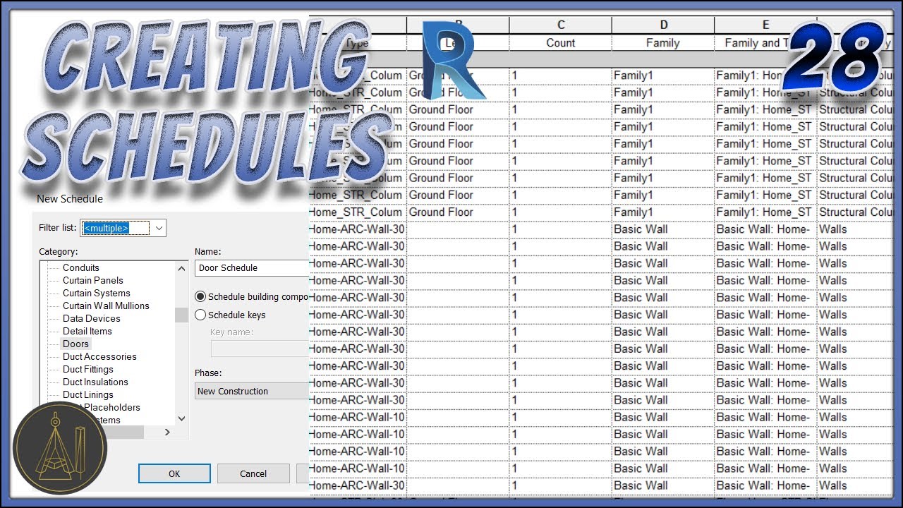Select column D header in schedule

(663, 25)
